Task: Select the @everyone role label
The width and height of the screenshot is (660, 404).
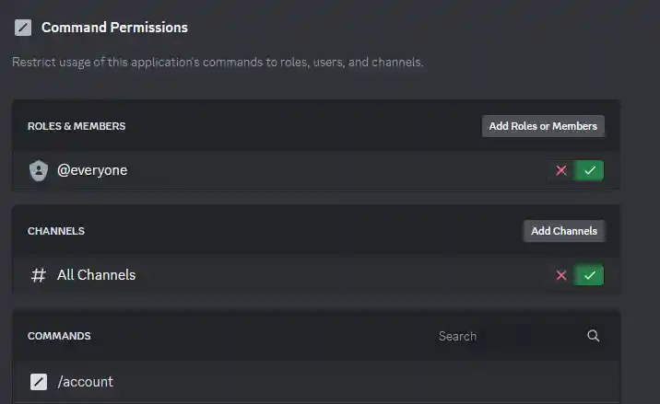Action: point(92,170)
